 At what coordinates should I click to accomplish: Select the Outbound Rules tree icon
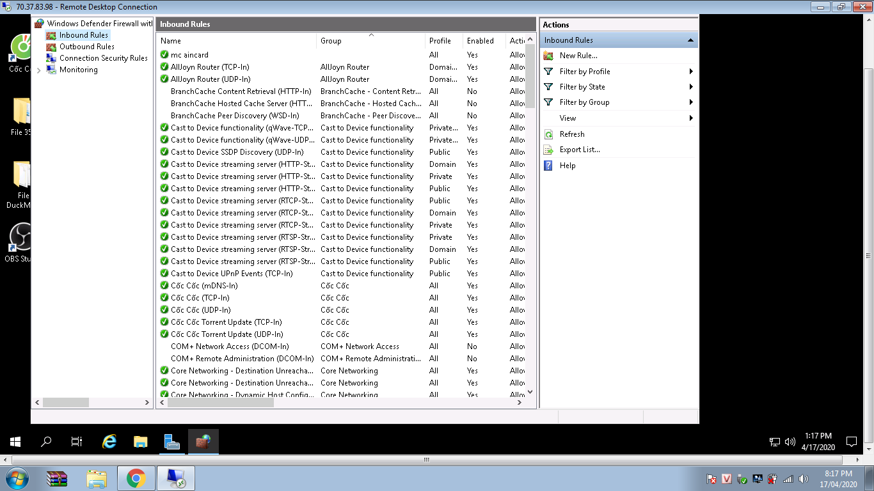pos(51,47)
